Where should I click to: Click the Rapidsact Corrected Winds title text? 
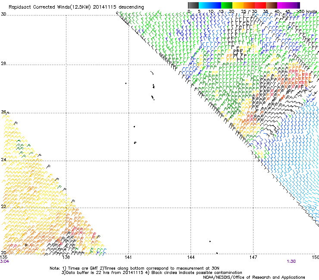coord(76,7)
